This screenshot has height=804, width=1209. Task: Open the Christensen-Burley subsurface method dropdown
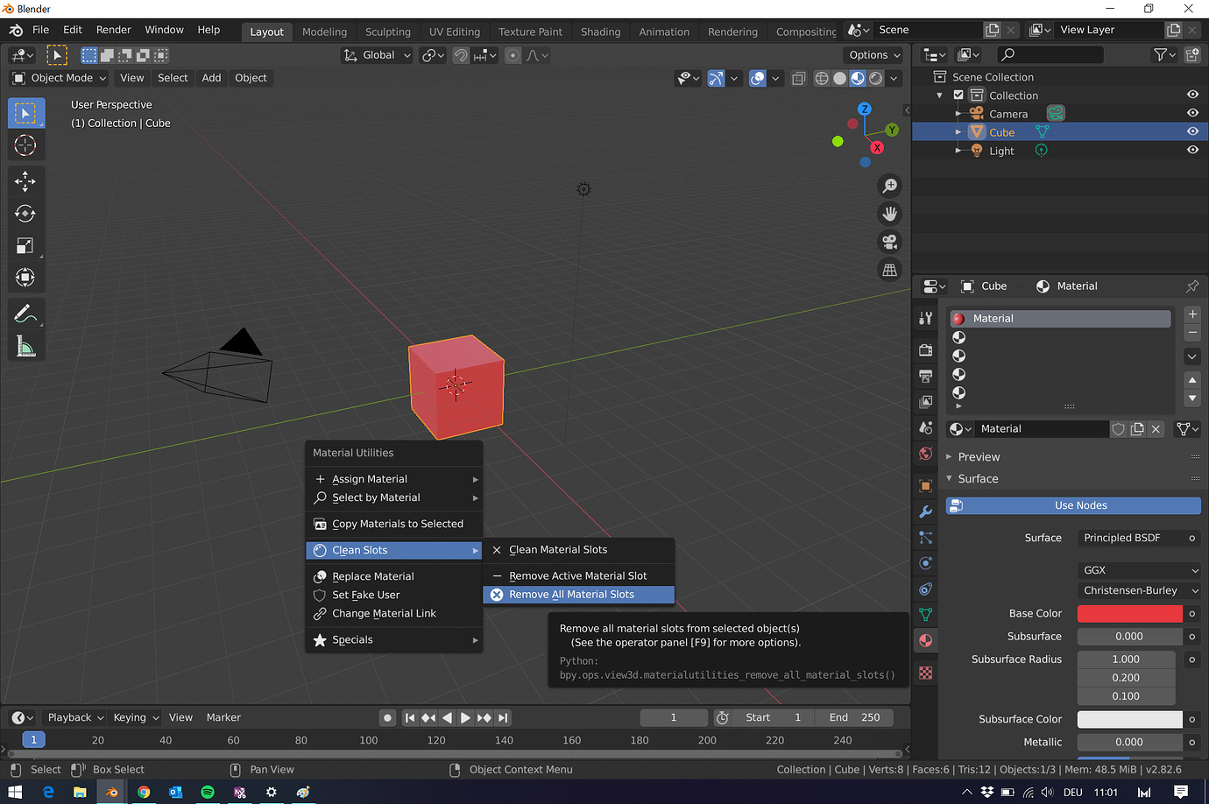click(1139, 590)
